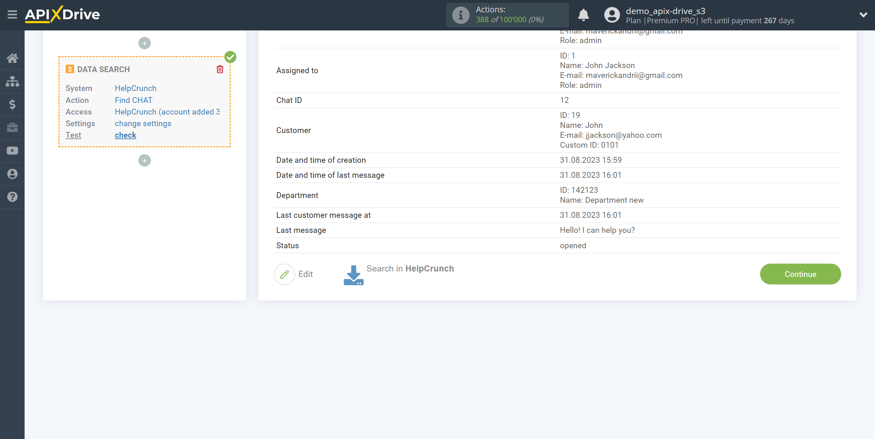The height and width of the screenshot is (439, 875).
Task: Click the demo_apix-drive_s3 username
Action: click(665, 11)
